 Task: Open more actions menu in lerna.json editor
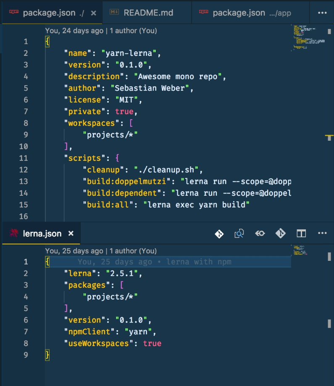322,233
